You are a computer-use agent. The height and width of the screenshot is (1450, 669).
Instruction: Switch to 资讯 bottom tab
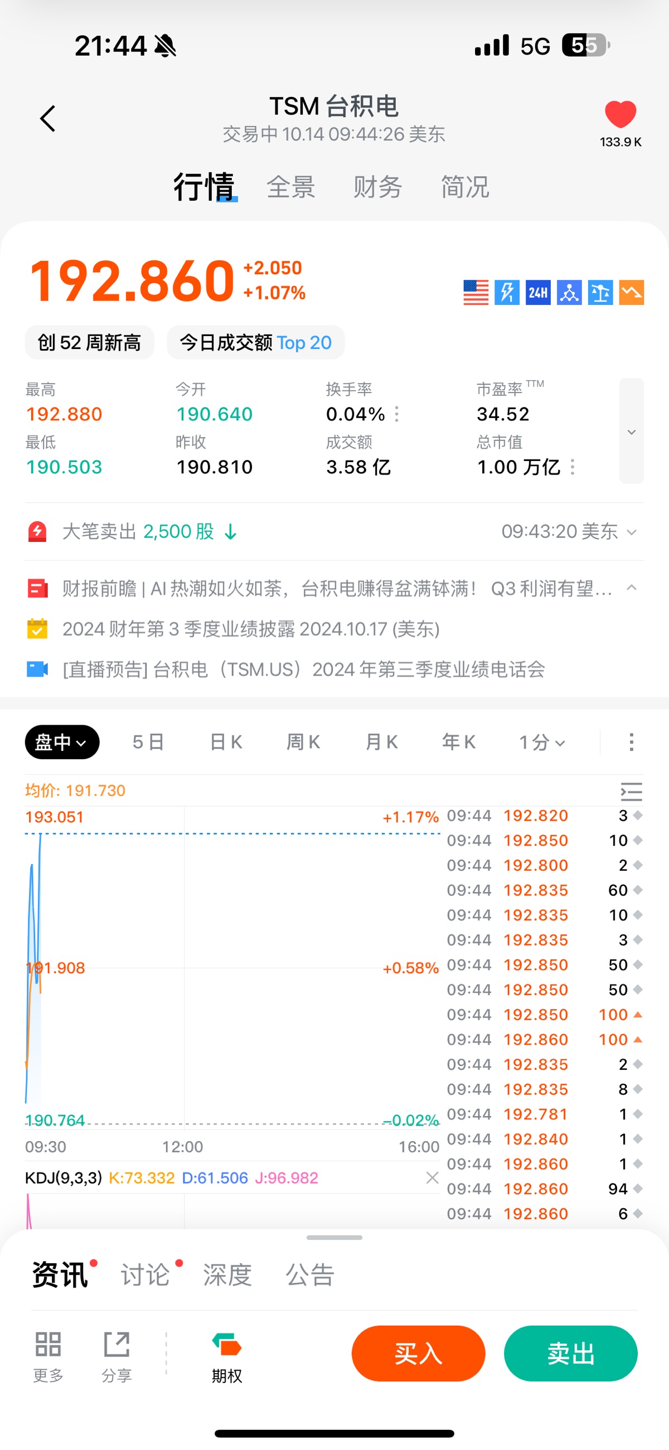point(60,1275)
